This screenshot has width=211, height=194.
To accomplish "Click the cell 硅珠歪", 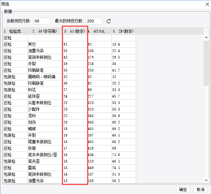I will [45, 96].
